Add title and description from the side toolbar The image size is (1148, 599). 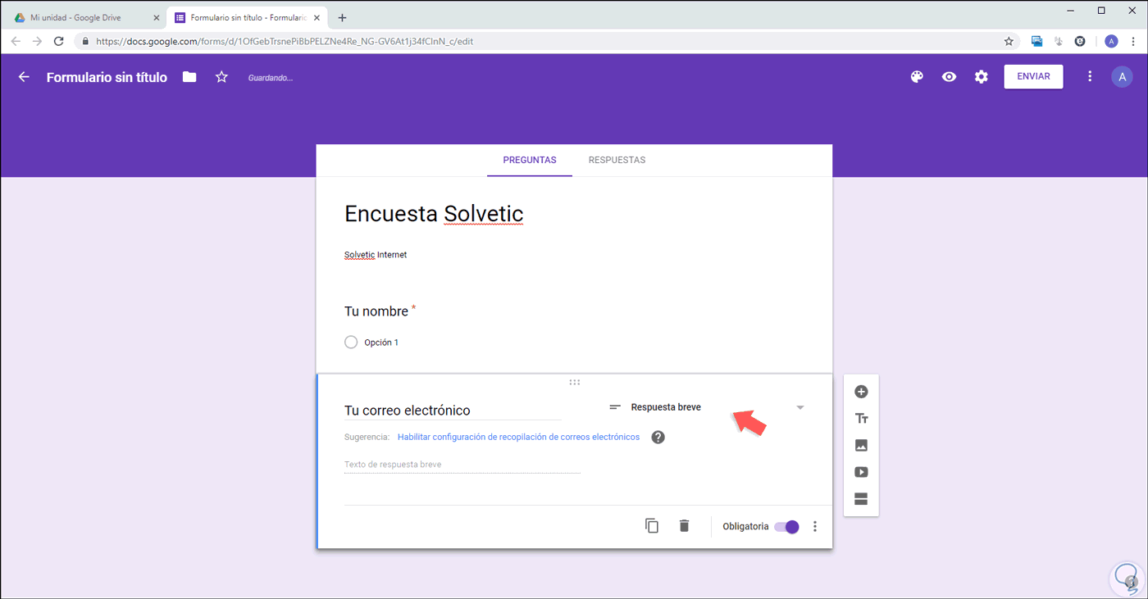(x=861, y=419)
